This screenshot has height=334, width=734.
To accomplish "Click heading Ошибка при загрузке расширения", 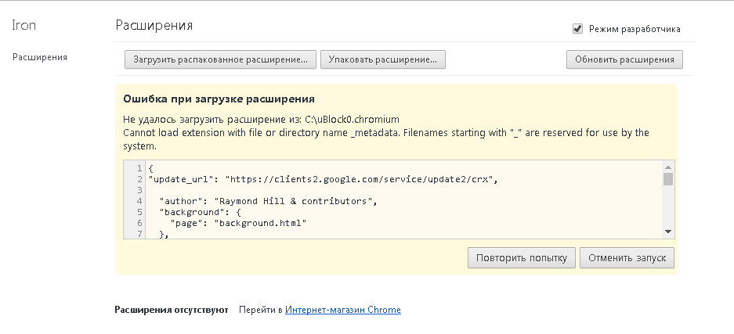I will (219, 99).
